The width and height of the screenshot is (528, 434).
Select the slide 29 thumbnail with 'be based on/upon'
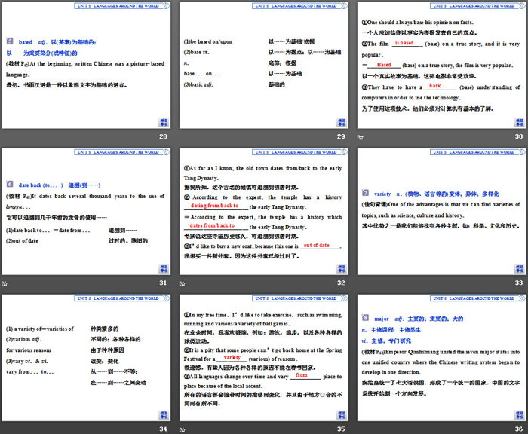(x=264, y=65)
